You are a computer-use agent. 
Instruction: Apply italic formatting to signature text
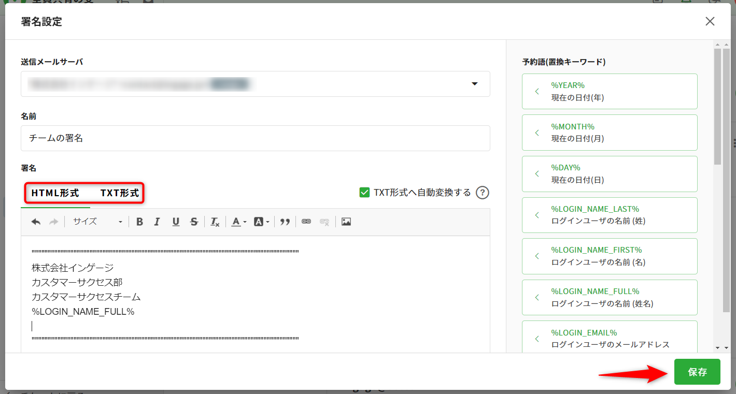point(157,222)
